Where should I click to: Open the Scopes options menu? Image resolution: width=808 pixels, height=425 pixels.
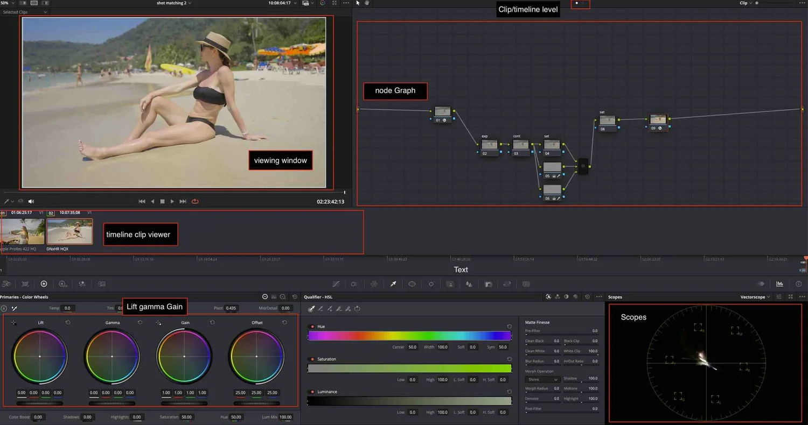point(802,296)
